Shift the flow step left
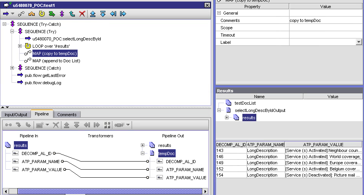The width and height of the screenshot is (364, 195). coord(113,14)
